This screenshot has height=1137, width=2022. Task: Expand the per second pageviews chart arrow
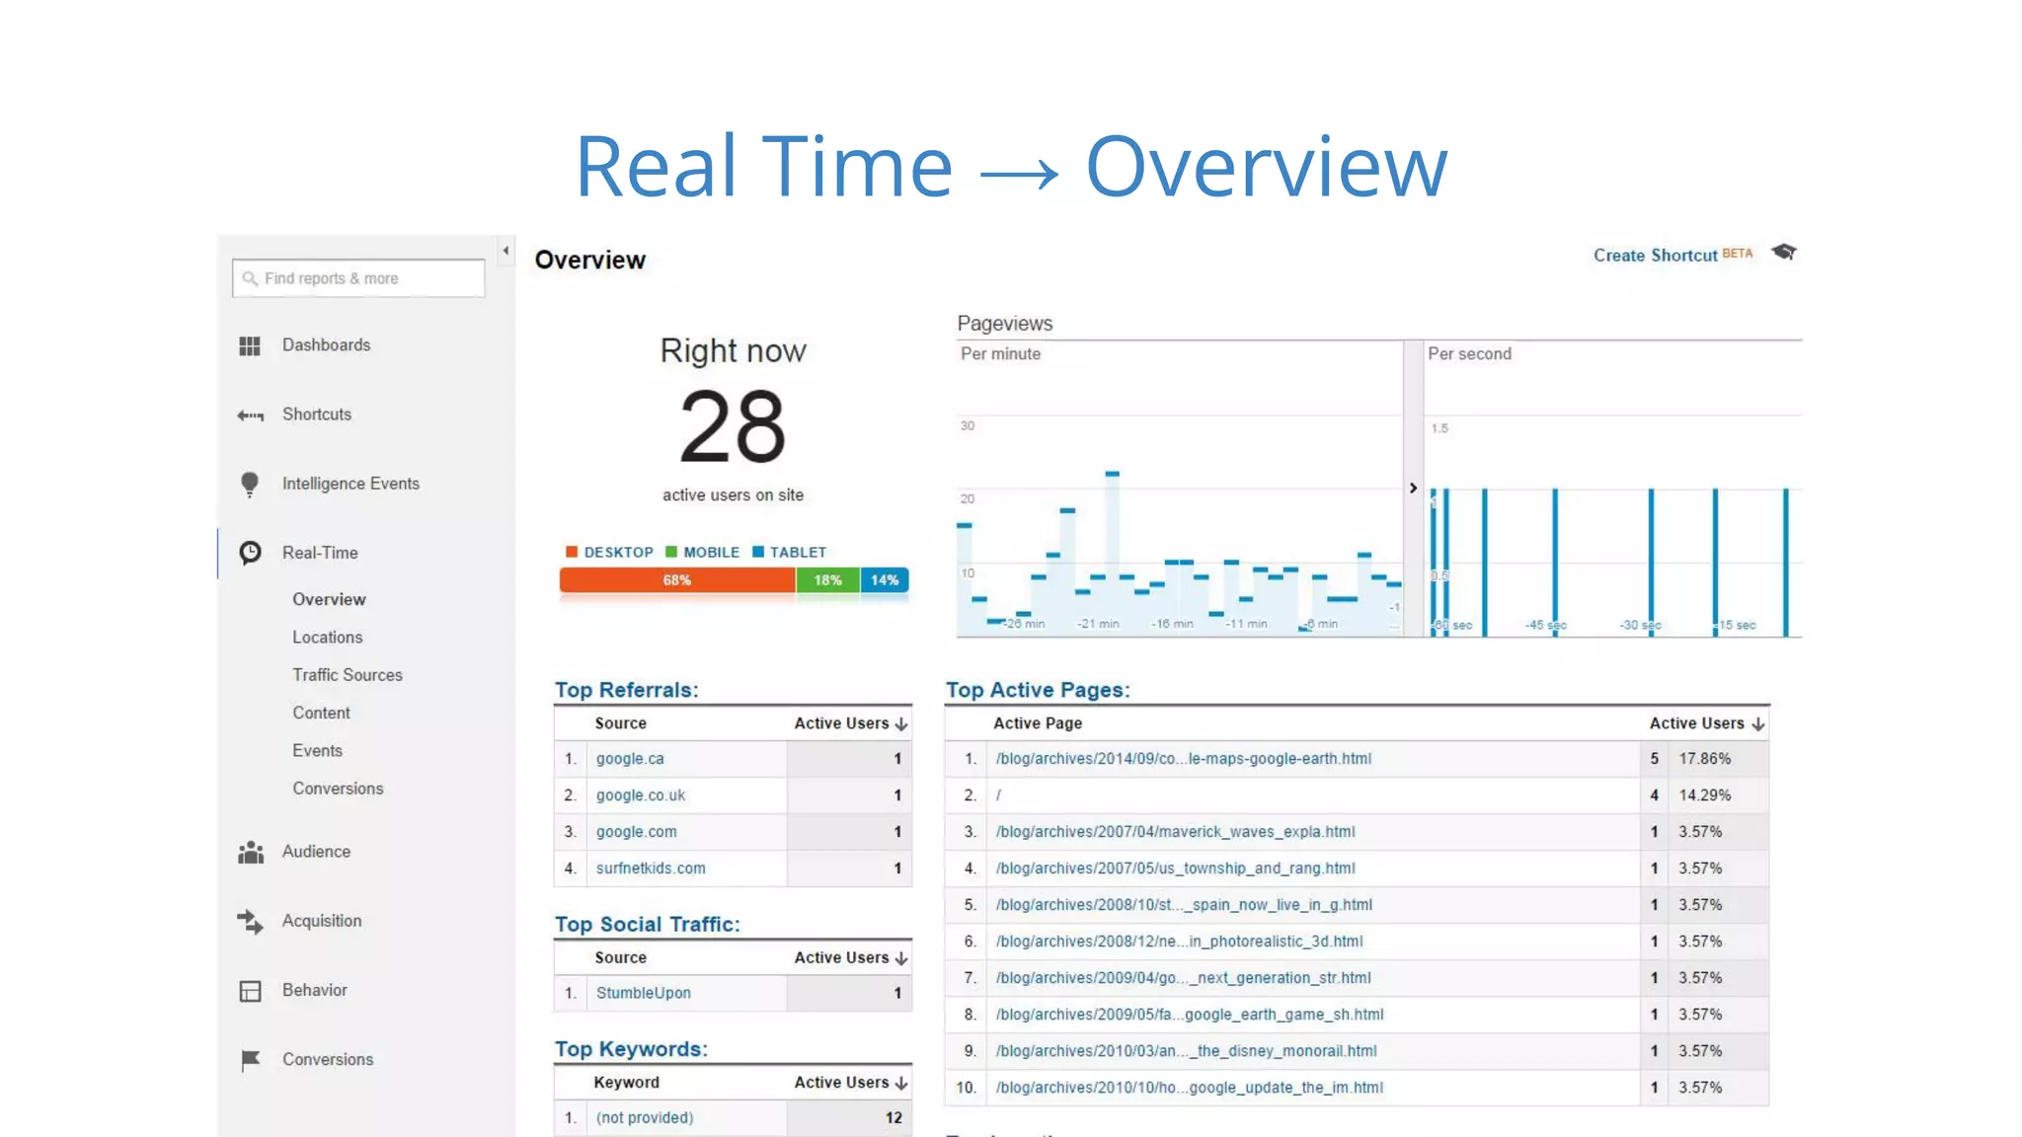[x=1413, y=488]
